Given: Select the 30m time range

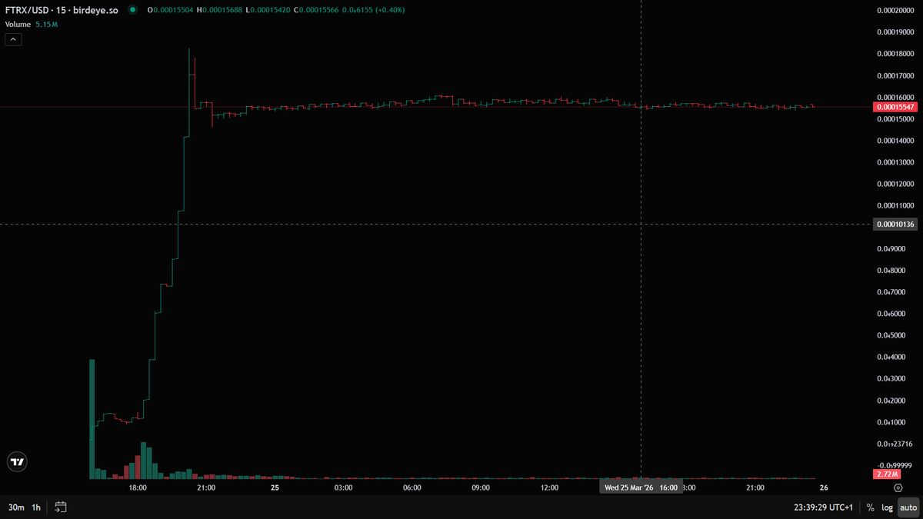Looking at the screenshot, I should (x=15, y=507).
